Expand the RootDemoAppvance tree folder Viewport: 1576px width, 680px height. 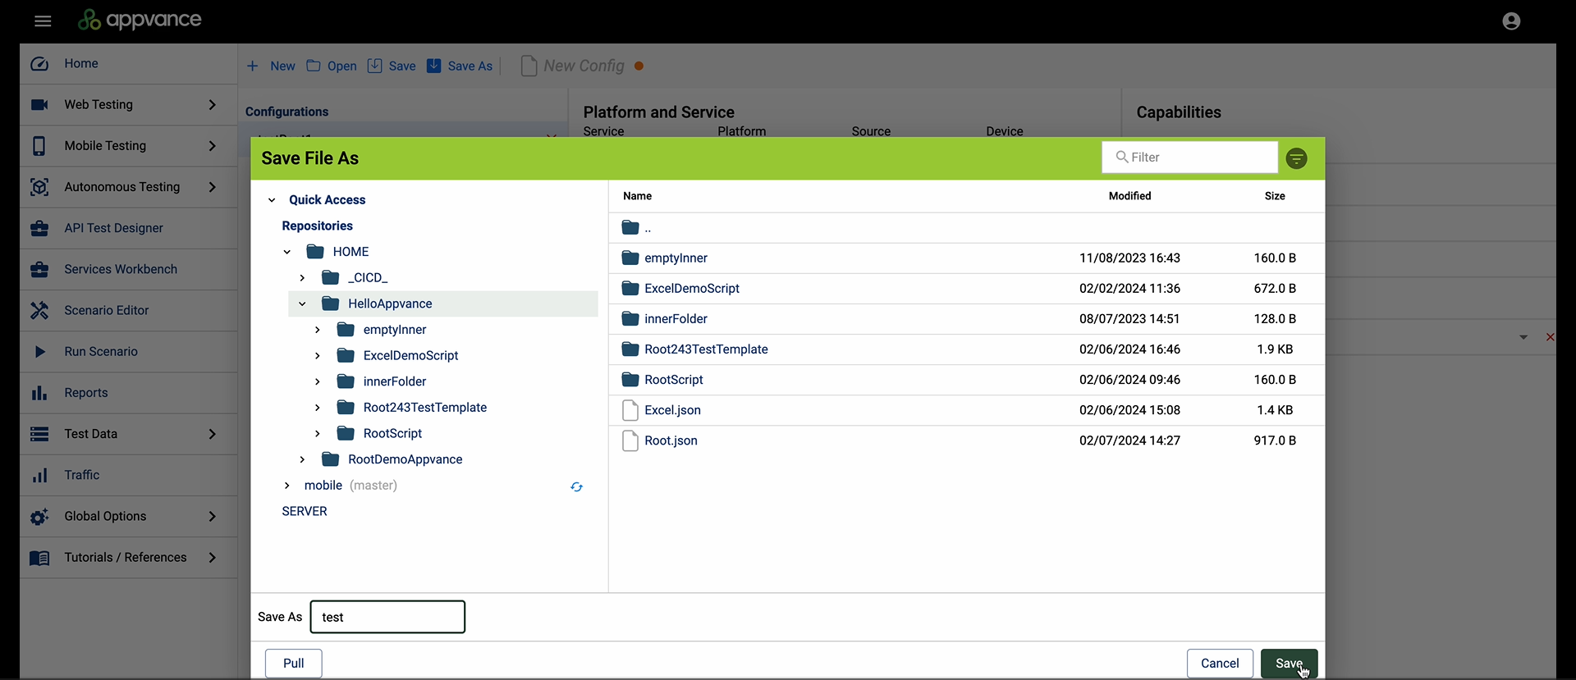coord(302,459)
